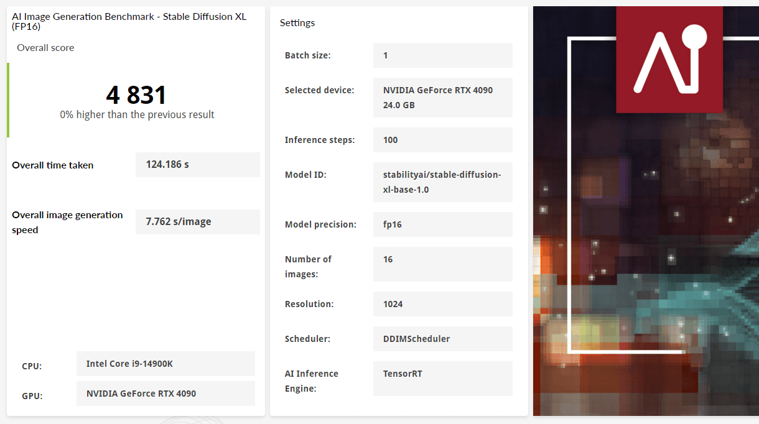This screenshot has height=424, width=759.
Task: Click the Model ID label
Action: tap(305, 175)
